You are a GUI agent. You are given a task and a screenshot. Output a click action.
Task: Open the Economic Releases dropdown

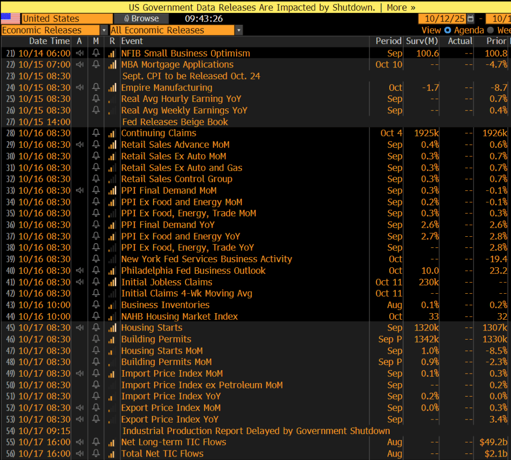pos(103,30)
